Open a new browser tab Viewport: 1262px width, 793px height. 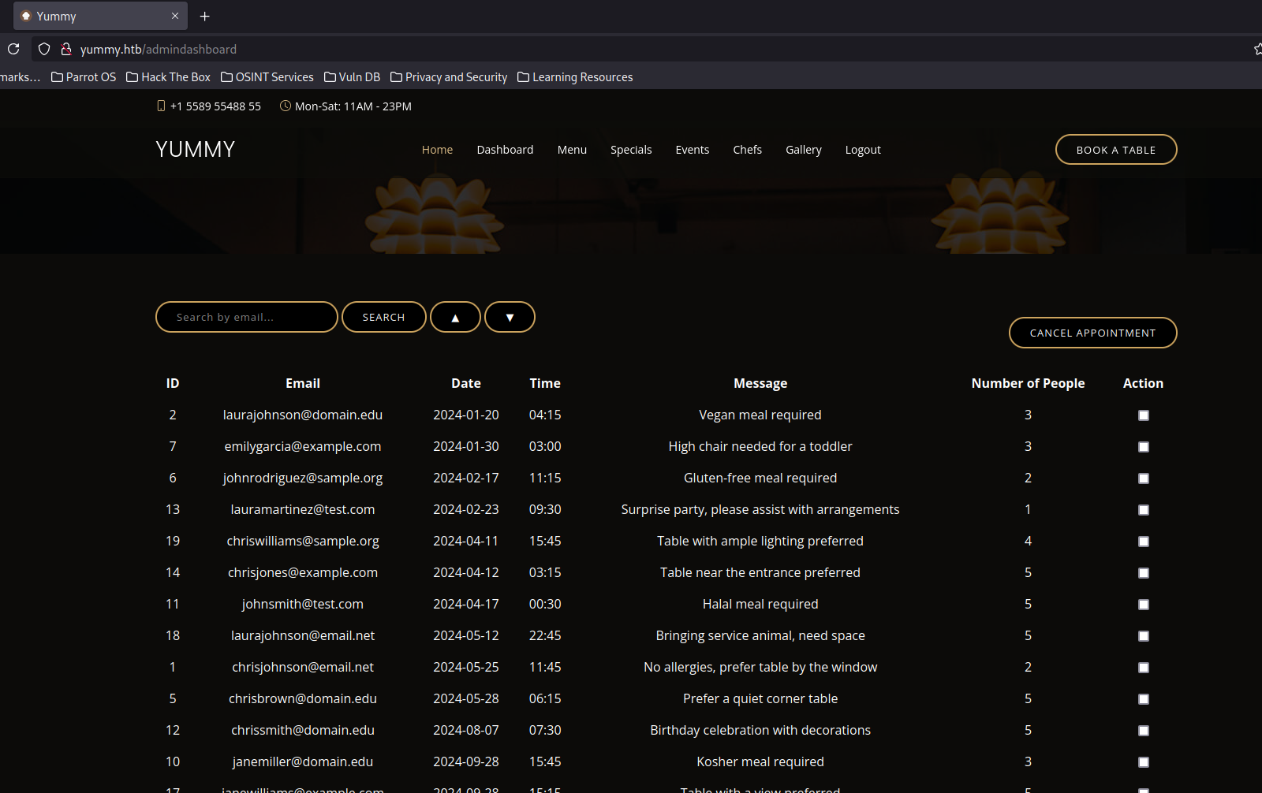(x=205, y=16)
